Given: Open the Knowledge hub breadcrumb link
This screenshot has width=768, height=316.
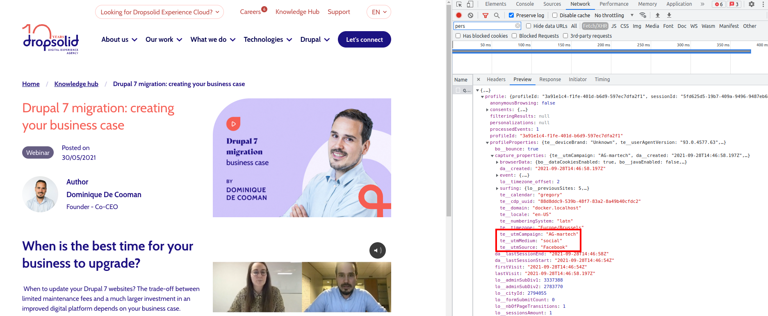Looking at the screenshot, I should point(76,84).
